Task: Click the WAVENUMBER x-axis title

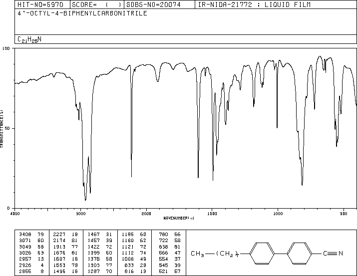Action: point(179,218)
